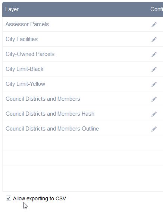Open edit pencil for City-Owned Parcels
This screenshot has height=216, width=163.
[x=154, y=54]
